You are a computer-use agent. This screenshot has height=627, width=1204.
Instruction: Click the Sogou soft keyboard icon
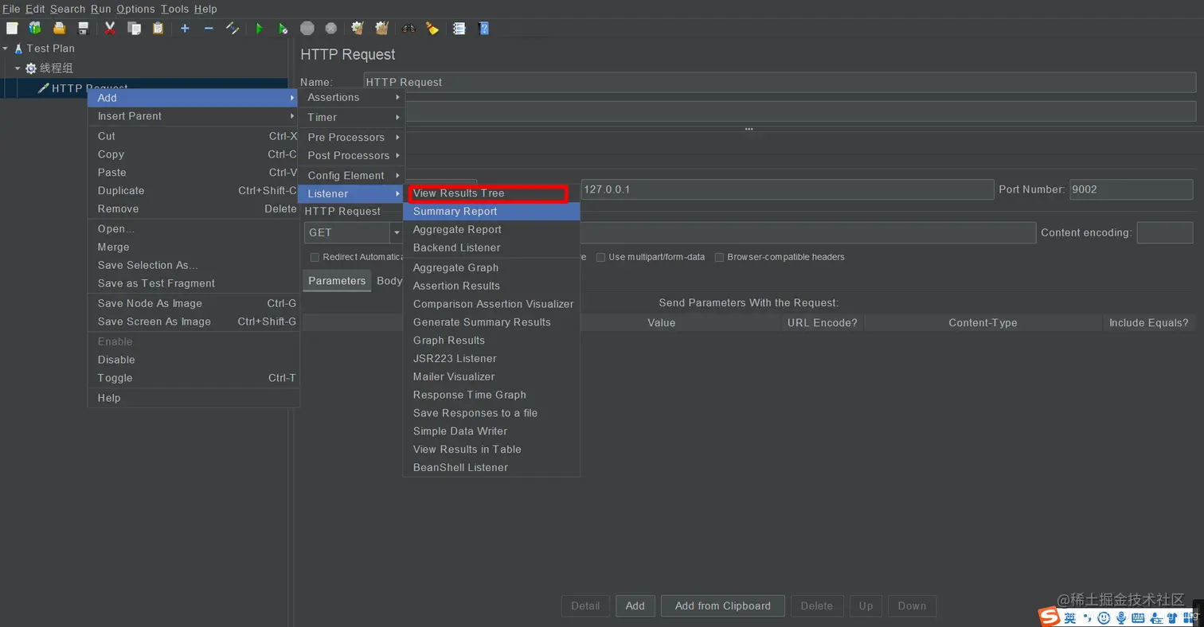(x=1139, y=617)
